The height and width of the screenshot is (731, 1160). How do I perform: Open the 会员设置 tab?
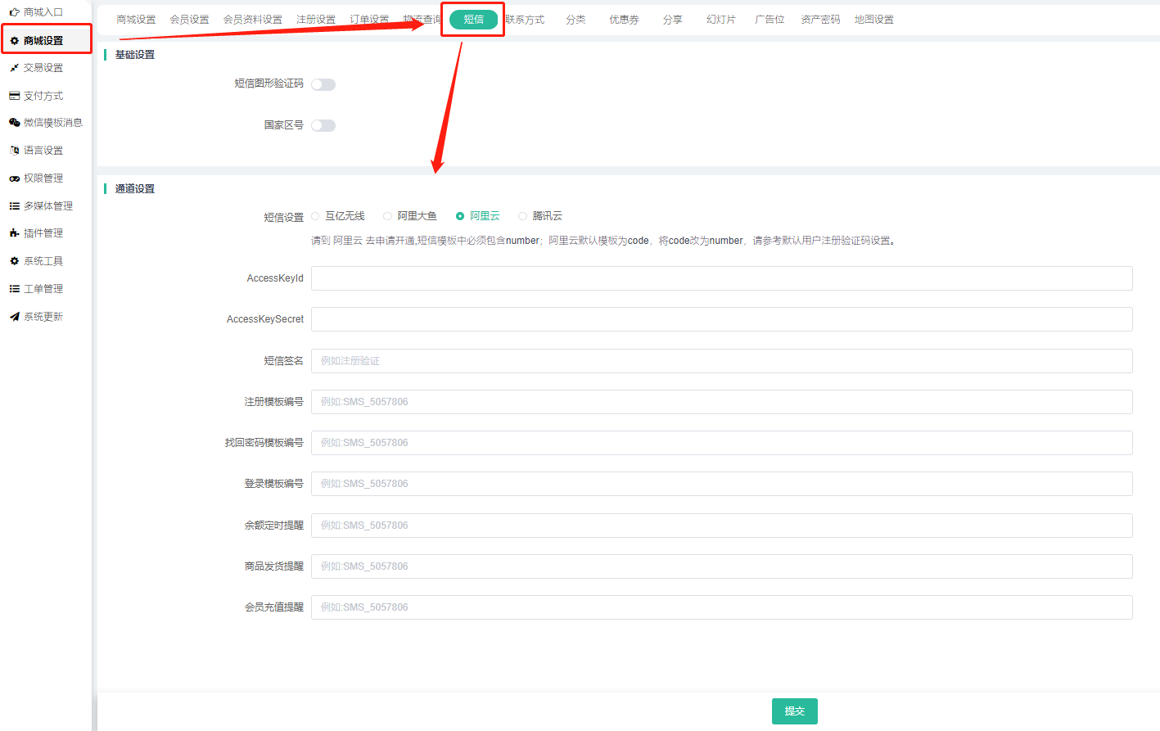coord(189,20)
